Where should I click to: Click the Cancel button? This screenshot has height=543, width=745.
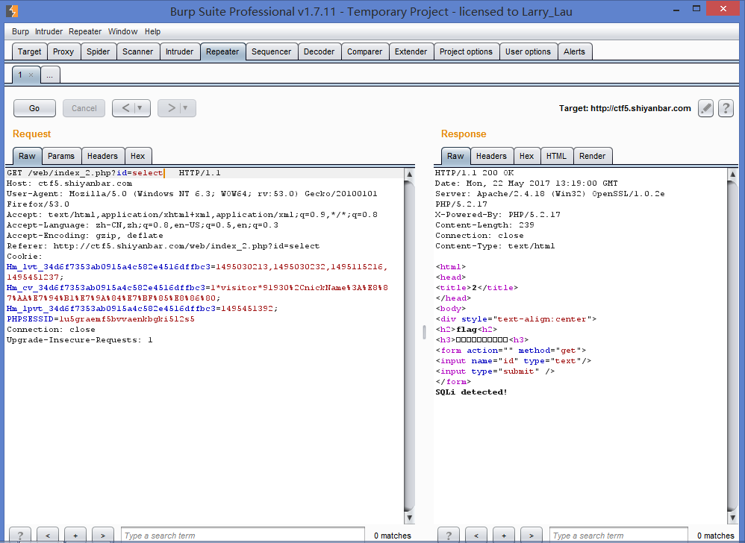[x=84, y=108]
